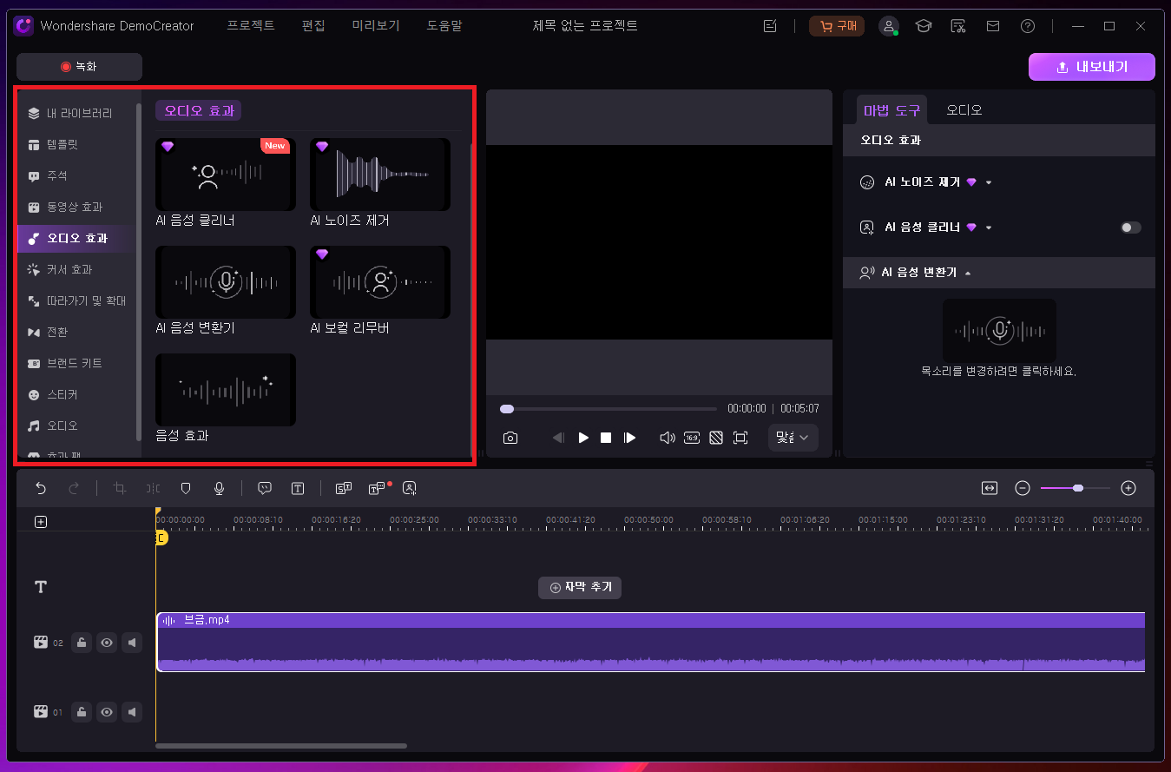
Task: Expand AI 노이즈 제거 options arrow
Action: [989, 183]
